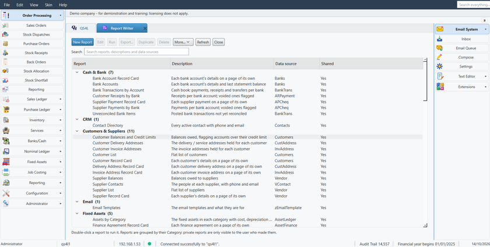The image size is (490, 247).
Task: Select the Assets by Category report
Action: [109, 220]
